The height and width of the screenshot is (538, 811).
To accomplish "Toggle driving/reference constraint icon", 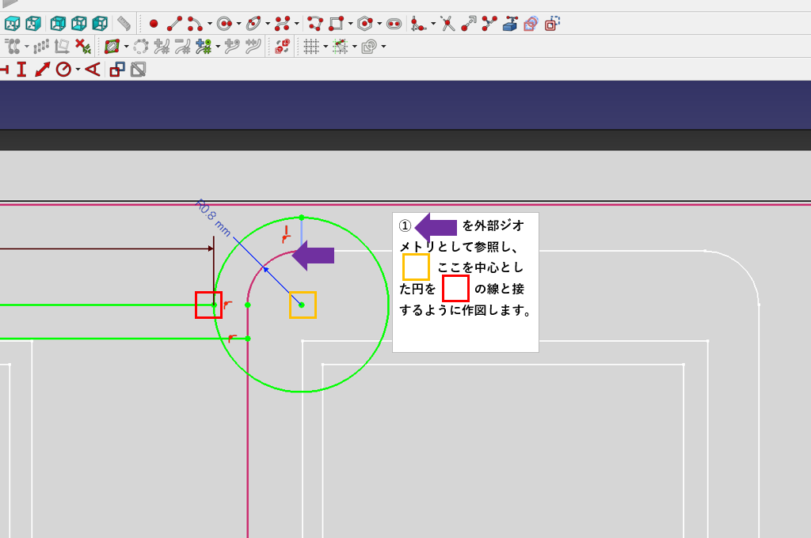I will pyautogui.click(x=117, y=70).
